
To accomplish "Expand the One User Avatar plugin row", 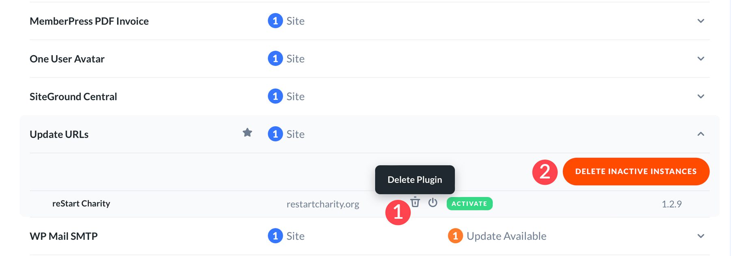I will coord(701,58).
